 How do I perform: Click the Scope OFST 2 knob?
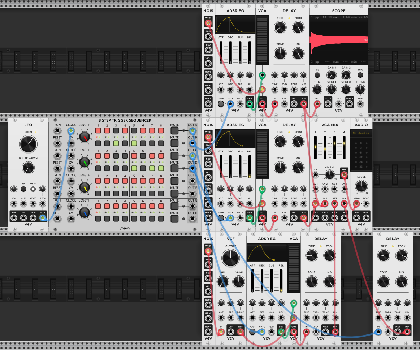(346, 90)
